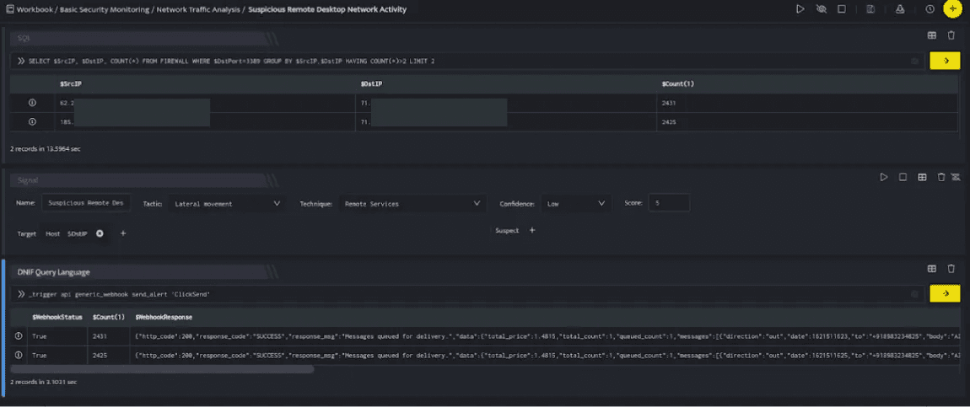The width and height of the screenshot is (970, 407).
Task: Delete the Signal block via trash icon
Action: tap(941, 177)
